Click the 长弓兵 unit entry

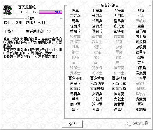click(x=97, y=21)
